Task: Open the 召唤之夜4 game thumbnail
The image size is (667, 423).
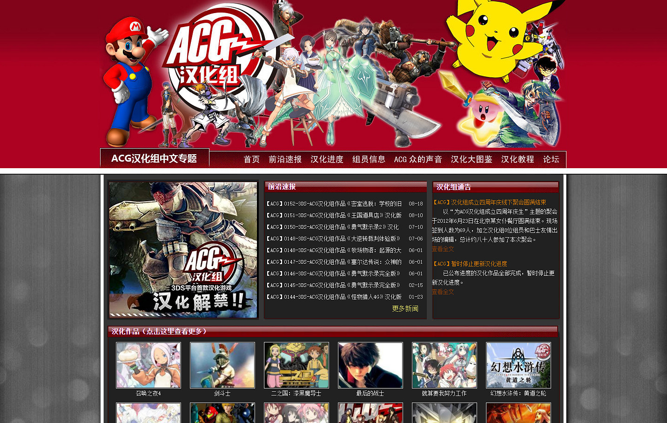Action: 148,365
